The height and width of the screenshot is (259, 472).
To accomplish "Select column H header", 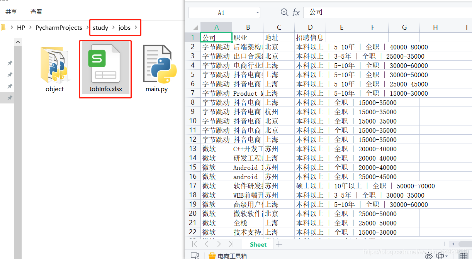I will point(435,27).
